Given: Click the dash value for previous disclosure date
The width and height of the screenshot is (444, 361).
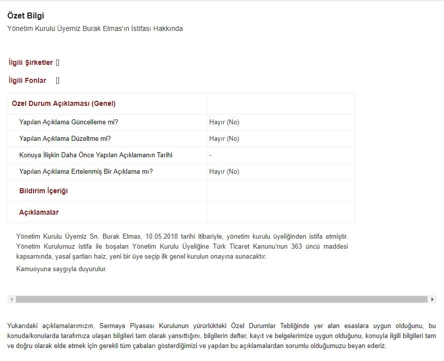Looking at the screenshot, I should [210, 155].
